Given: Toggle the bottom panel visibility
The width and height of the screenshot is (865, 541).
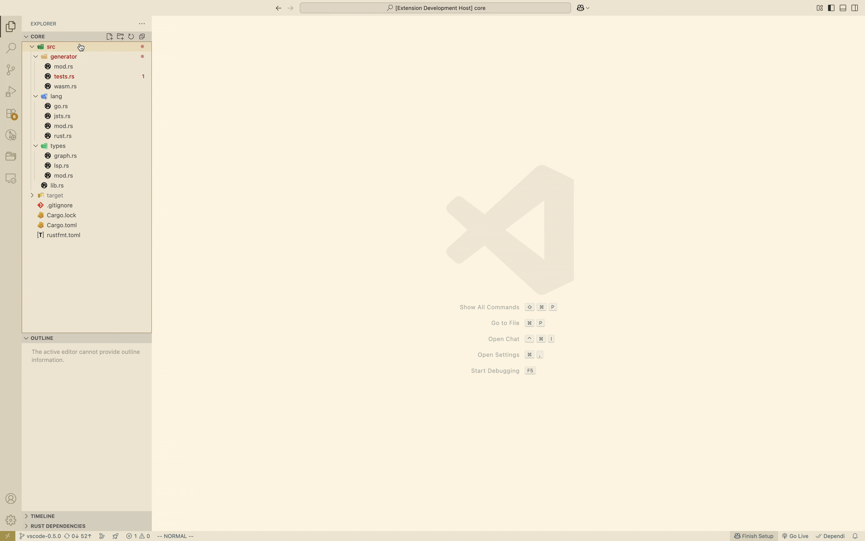Looking at the screenshot, I should [843, 8].
